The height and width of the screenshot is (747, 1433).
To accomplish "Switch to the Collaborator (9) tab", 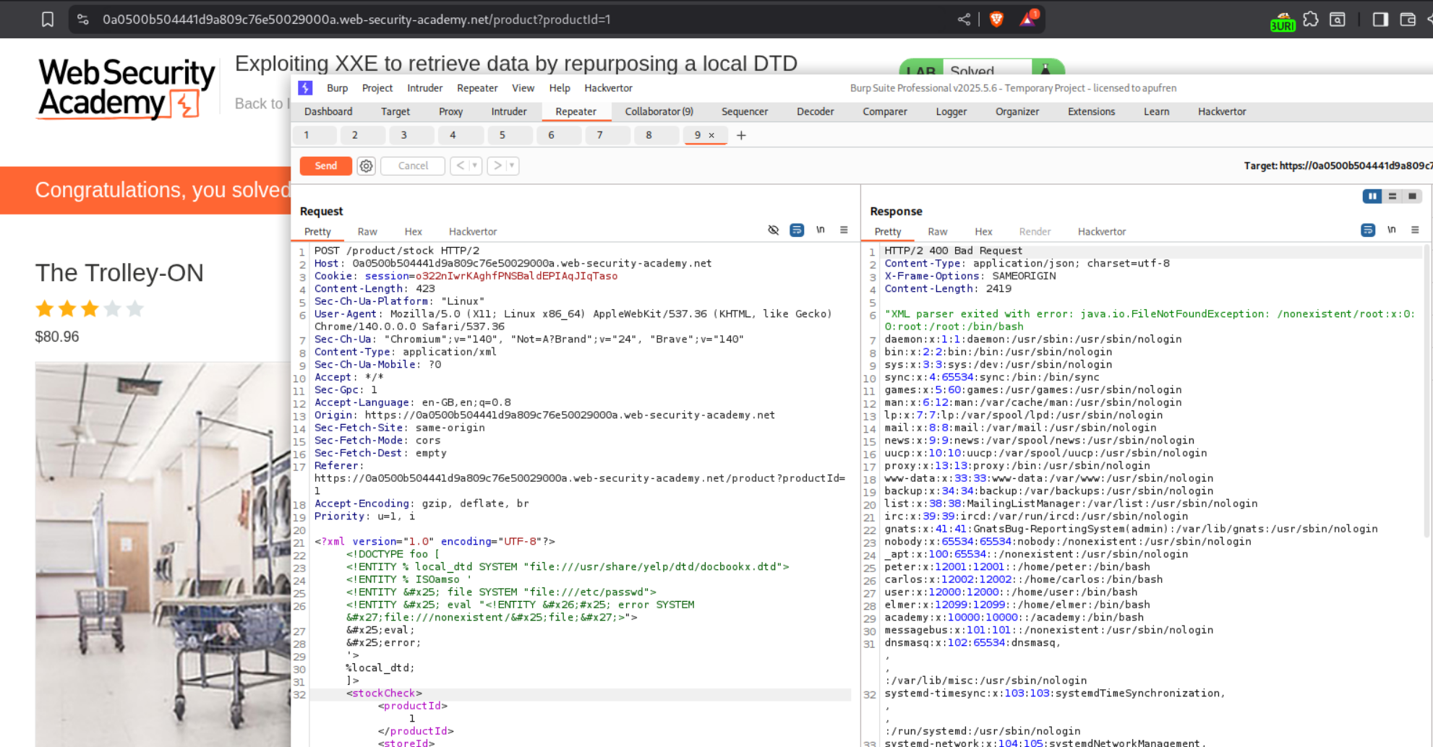I will pos(658,111).
